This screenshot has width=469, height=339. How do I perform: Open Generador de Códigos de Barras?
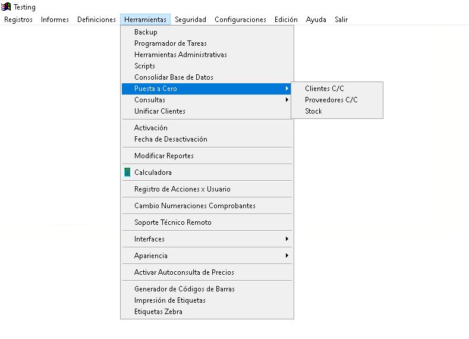pos(184,289)
